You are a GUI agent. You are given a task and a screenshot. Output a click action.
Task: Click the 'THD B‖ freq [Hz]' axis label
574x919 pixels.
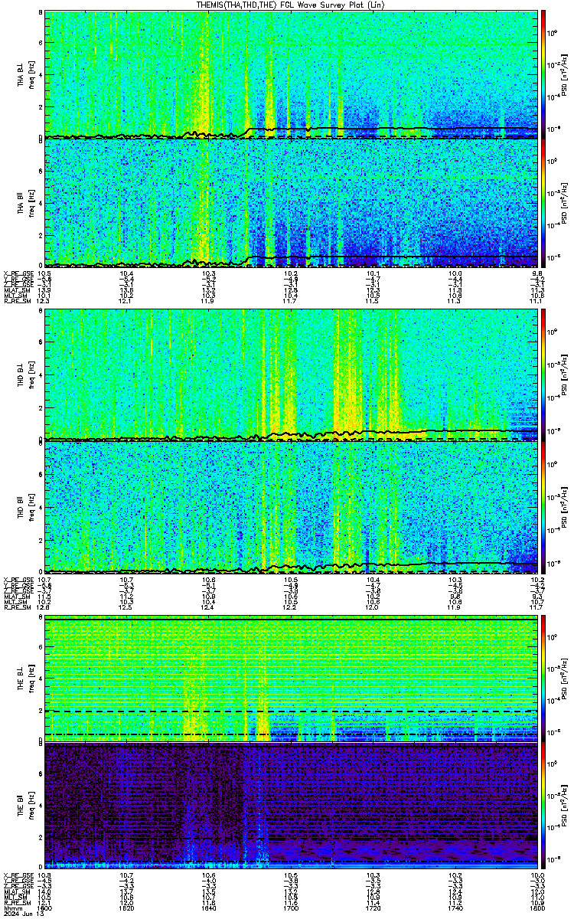[x=25, y=507]
